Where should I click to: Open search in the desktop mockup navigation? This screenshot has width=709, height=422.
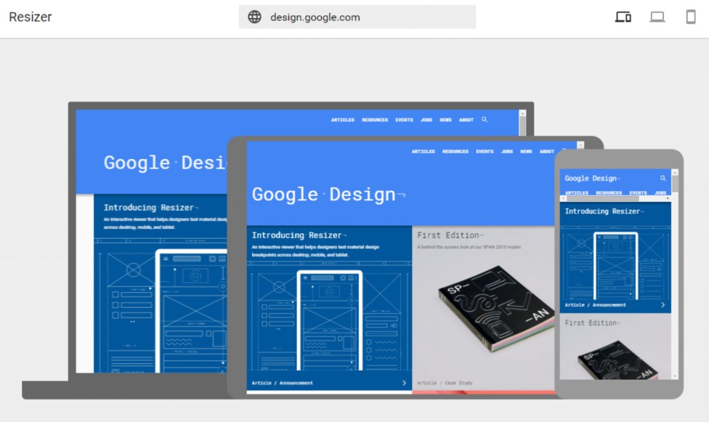[x=484, y=119]
